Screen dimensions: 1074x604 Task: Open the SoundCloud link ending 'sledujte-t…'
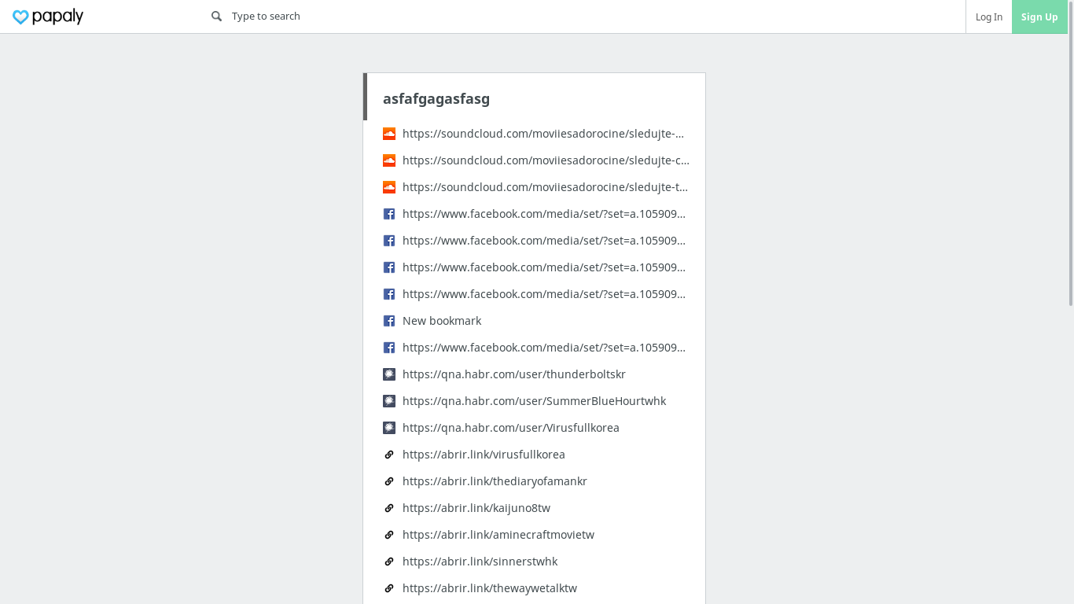[546, 187]
